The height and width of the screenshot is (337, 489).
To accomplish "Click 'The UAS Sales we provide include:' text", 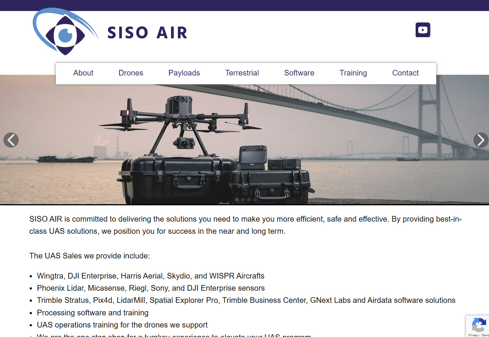I will pyautogui.click(x=90, y=256).
